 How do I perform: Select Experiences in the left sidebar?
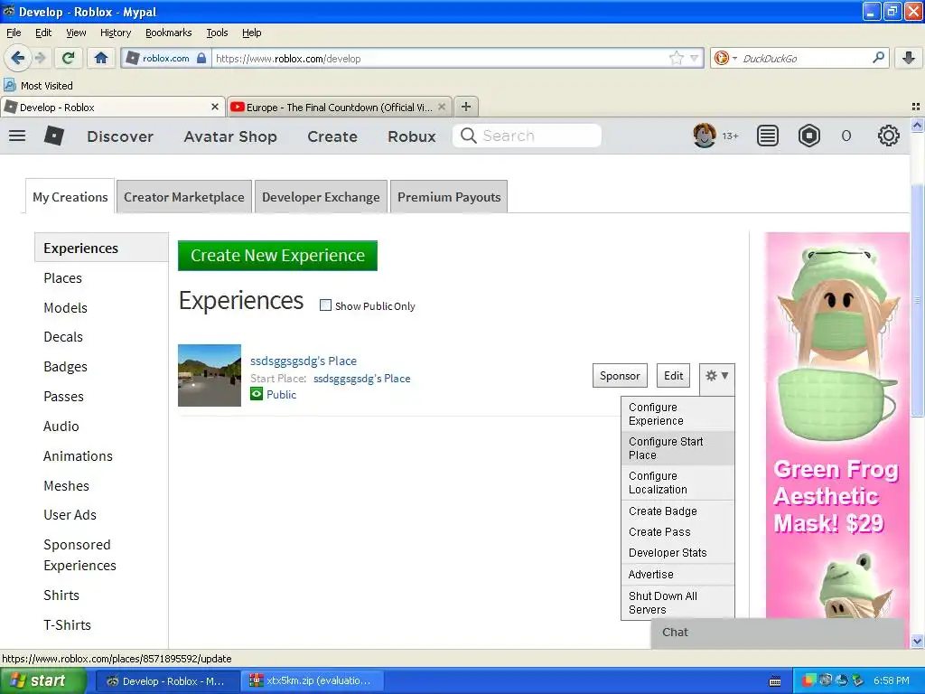[x=101, y=248]
